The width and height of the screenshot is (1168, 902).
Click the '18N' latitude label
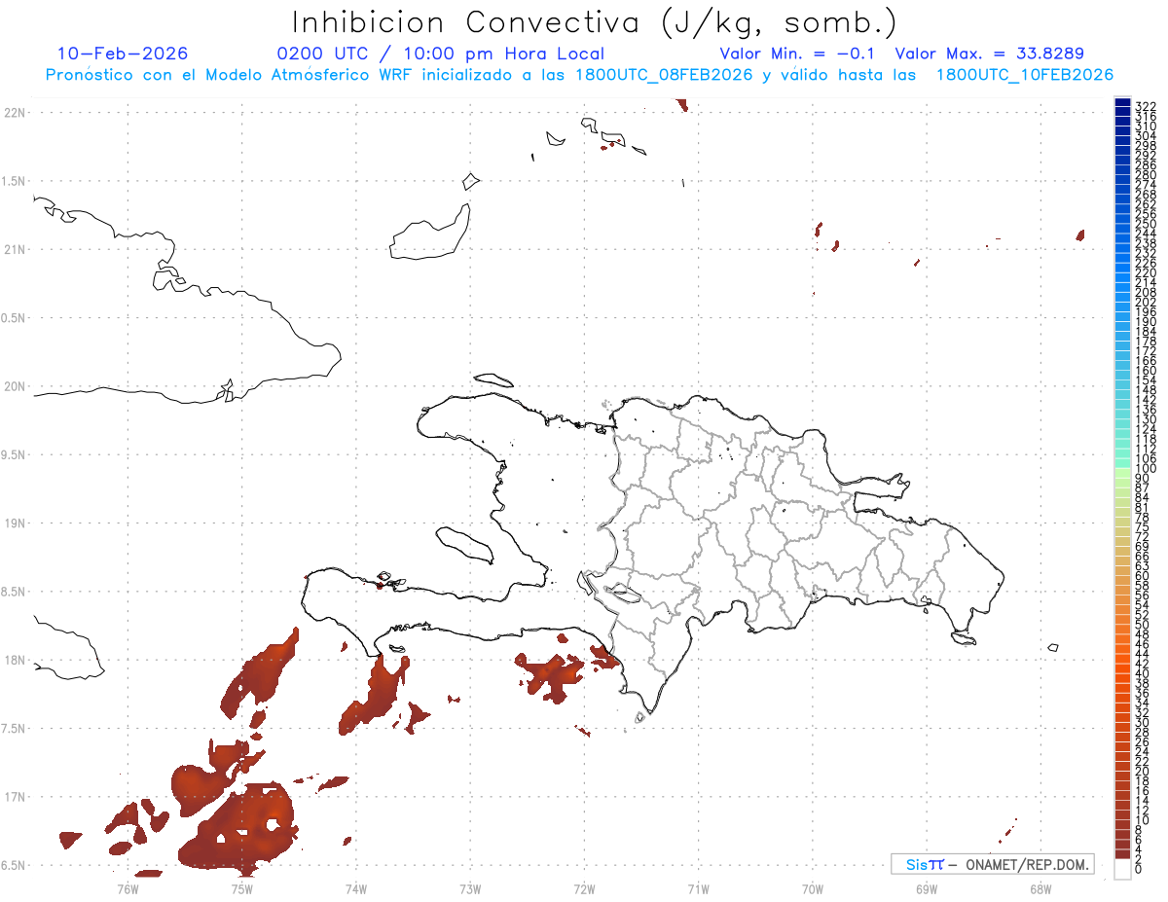click(15, 661)
